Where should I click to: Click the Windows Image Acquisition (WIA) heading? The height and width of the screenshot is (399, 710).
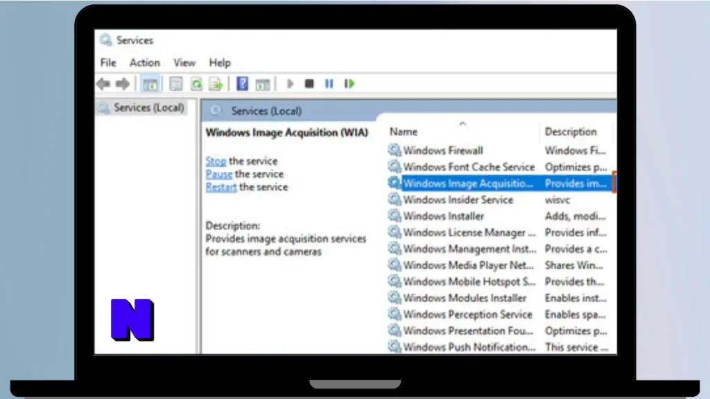(x=286, y=132)
